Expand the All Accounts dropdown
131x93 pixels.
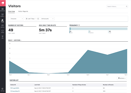48,19
